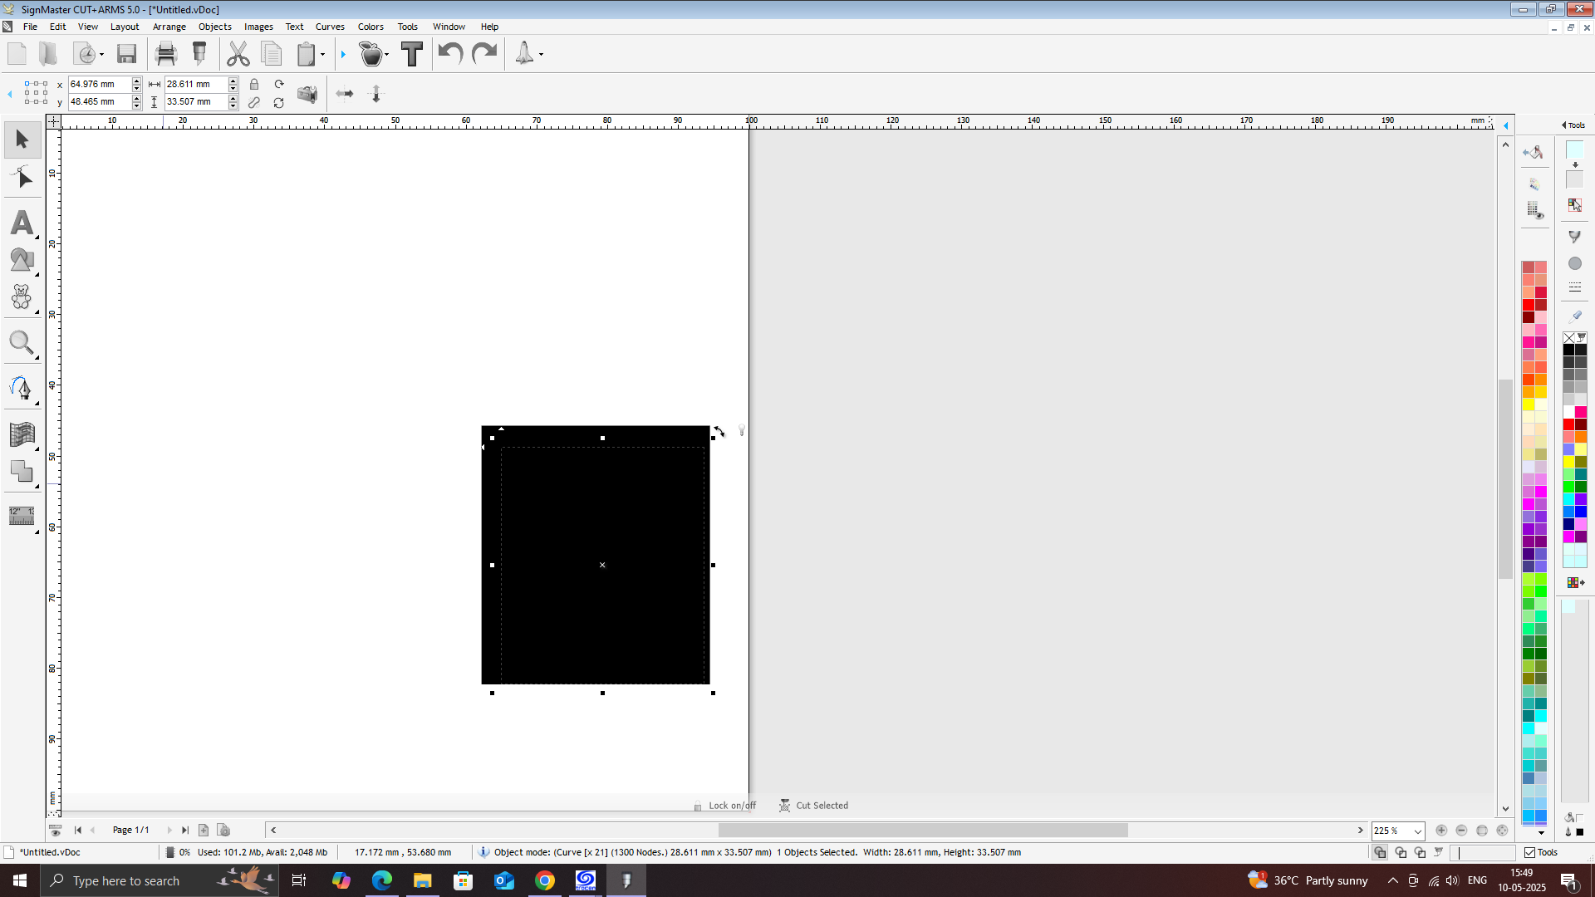Expand the apple icon dropdown arrow
This screenshot has height=897, width=1595.
coord(387,55)
